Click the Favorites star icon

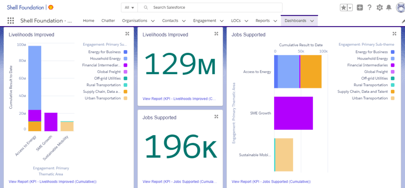(x=344, y=8)
